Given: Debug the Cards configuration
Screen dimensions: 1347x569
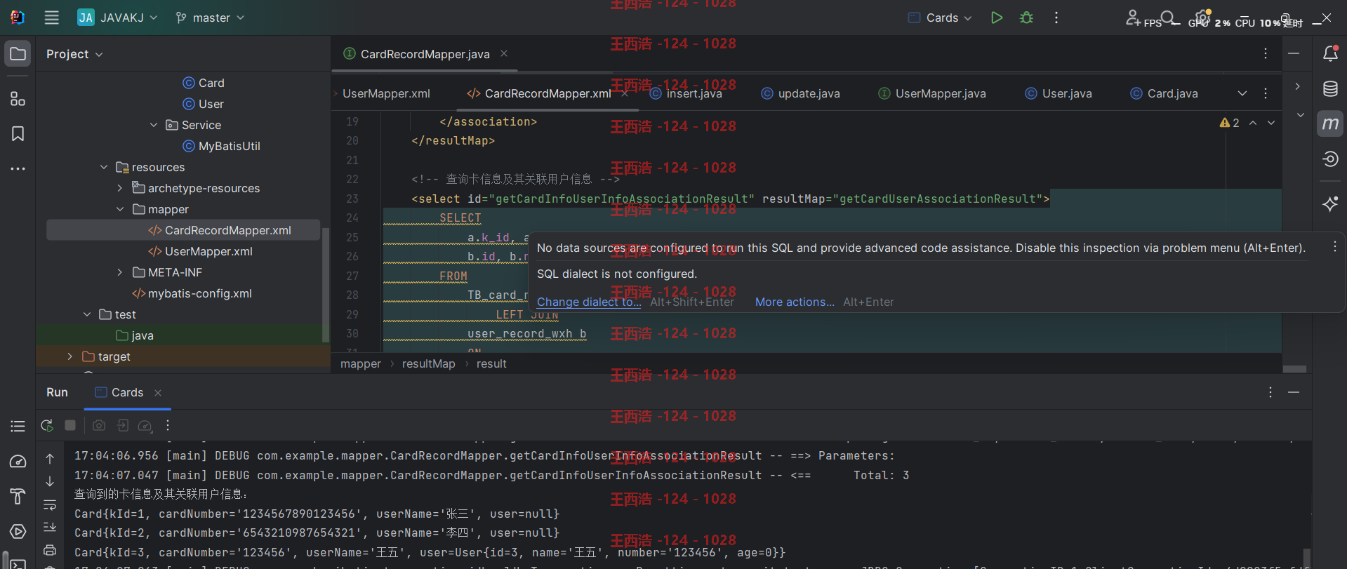Looking at the screenshot, I should 1026,18.
